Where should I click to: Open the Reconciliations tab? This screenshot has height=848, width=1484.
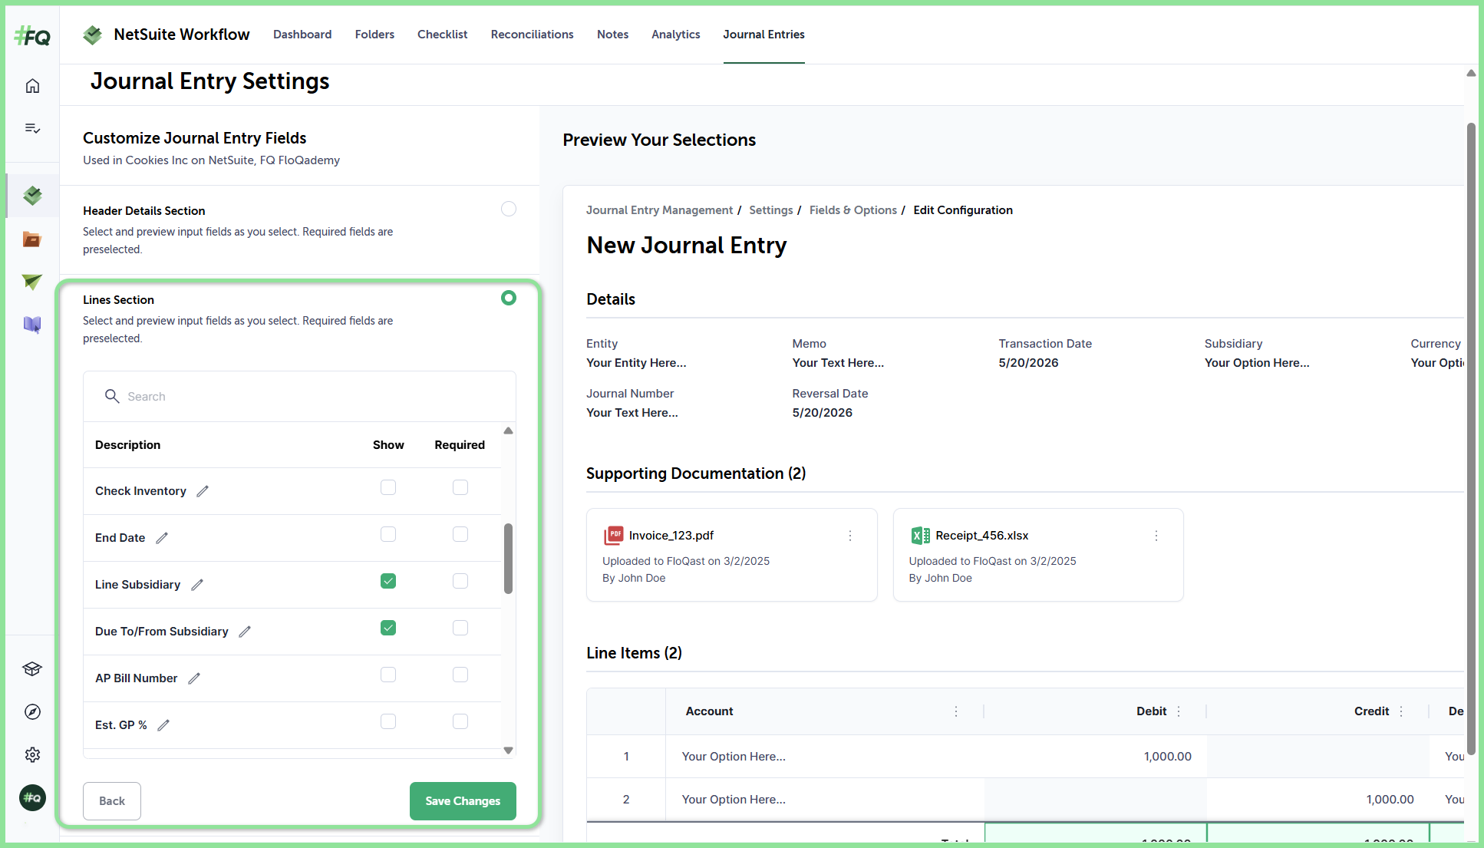(533, 35)
